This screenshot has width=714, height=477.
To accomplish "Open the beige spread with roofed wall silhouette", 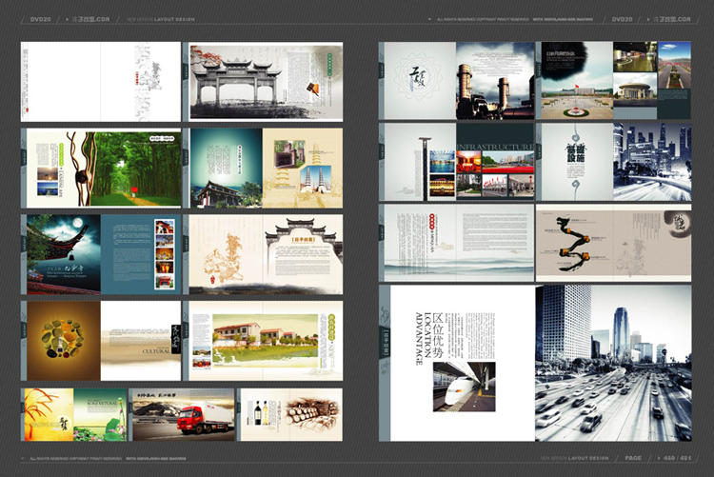I will tap(262, 254).
